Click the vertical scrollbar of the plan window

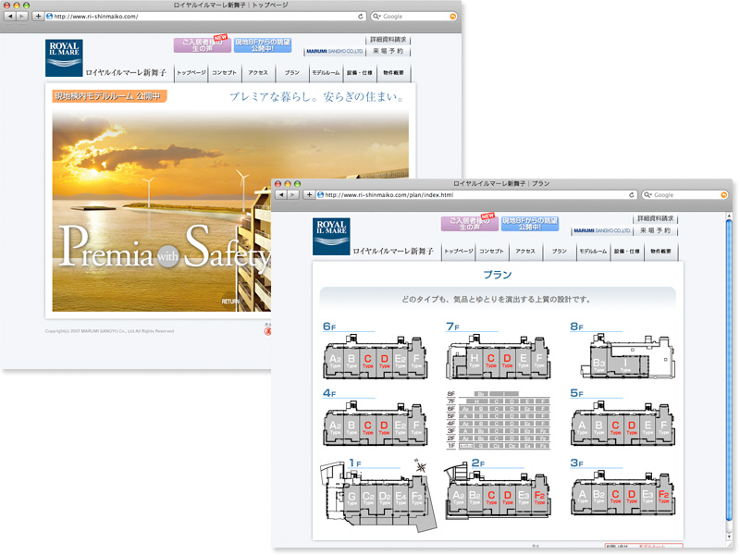(729, 370)
